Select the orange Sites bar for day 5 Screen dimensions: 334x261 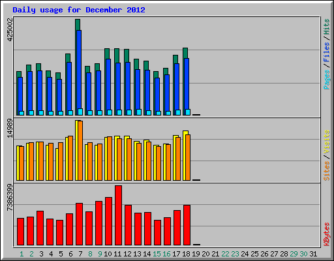point(61,162)
